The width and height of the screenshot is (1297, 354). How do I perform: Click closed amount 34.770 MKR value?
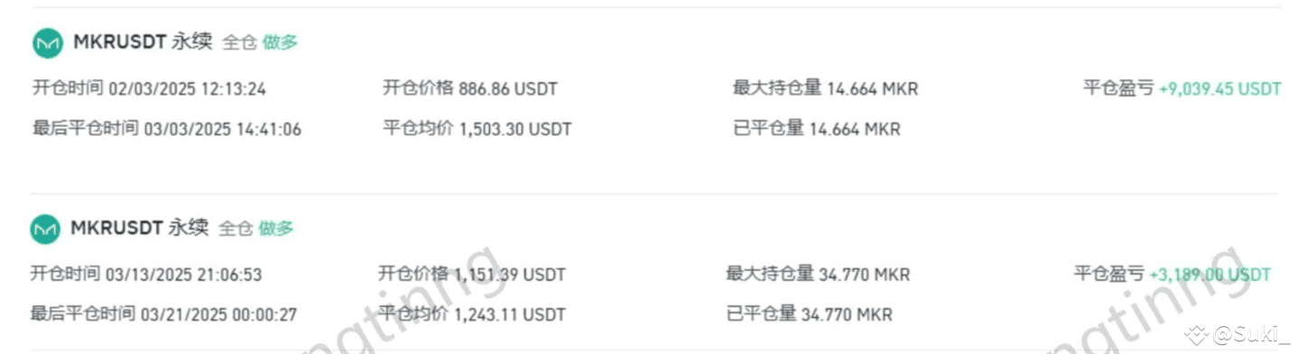click(847, 314)
